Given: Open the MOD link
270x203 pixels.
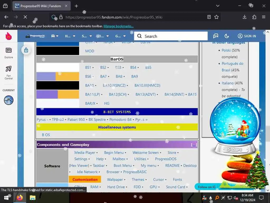Looking at the screenshot, I should 90,51.
